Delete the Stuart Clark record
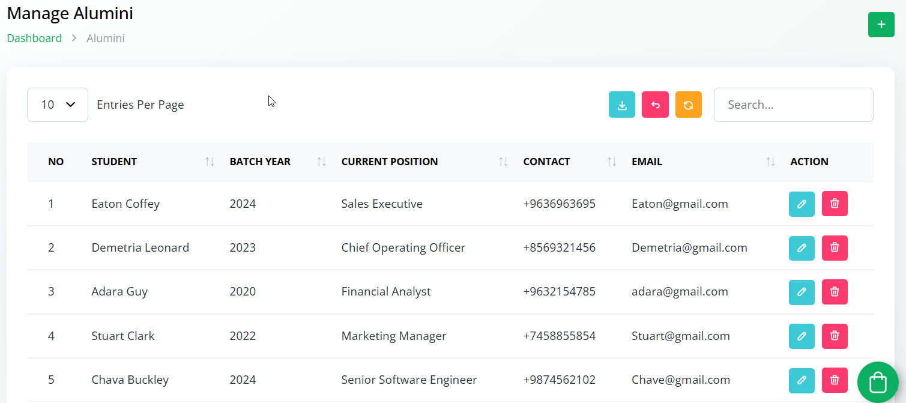 [835, 336]
